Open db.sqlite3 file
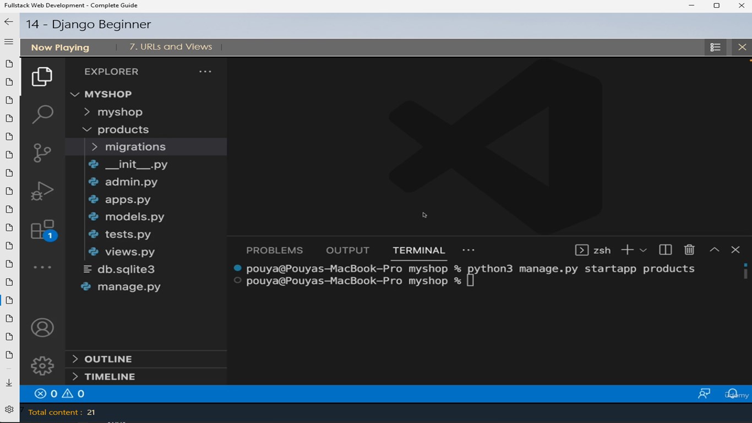Image resolution: width=752 pixels, height=423 pixels. pos(126,269)
